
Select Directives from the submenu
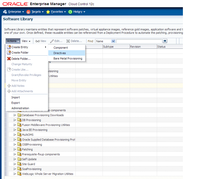pos(67,53)
